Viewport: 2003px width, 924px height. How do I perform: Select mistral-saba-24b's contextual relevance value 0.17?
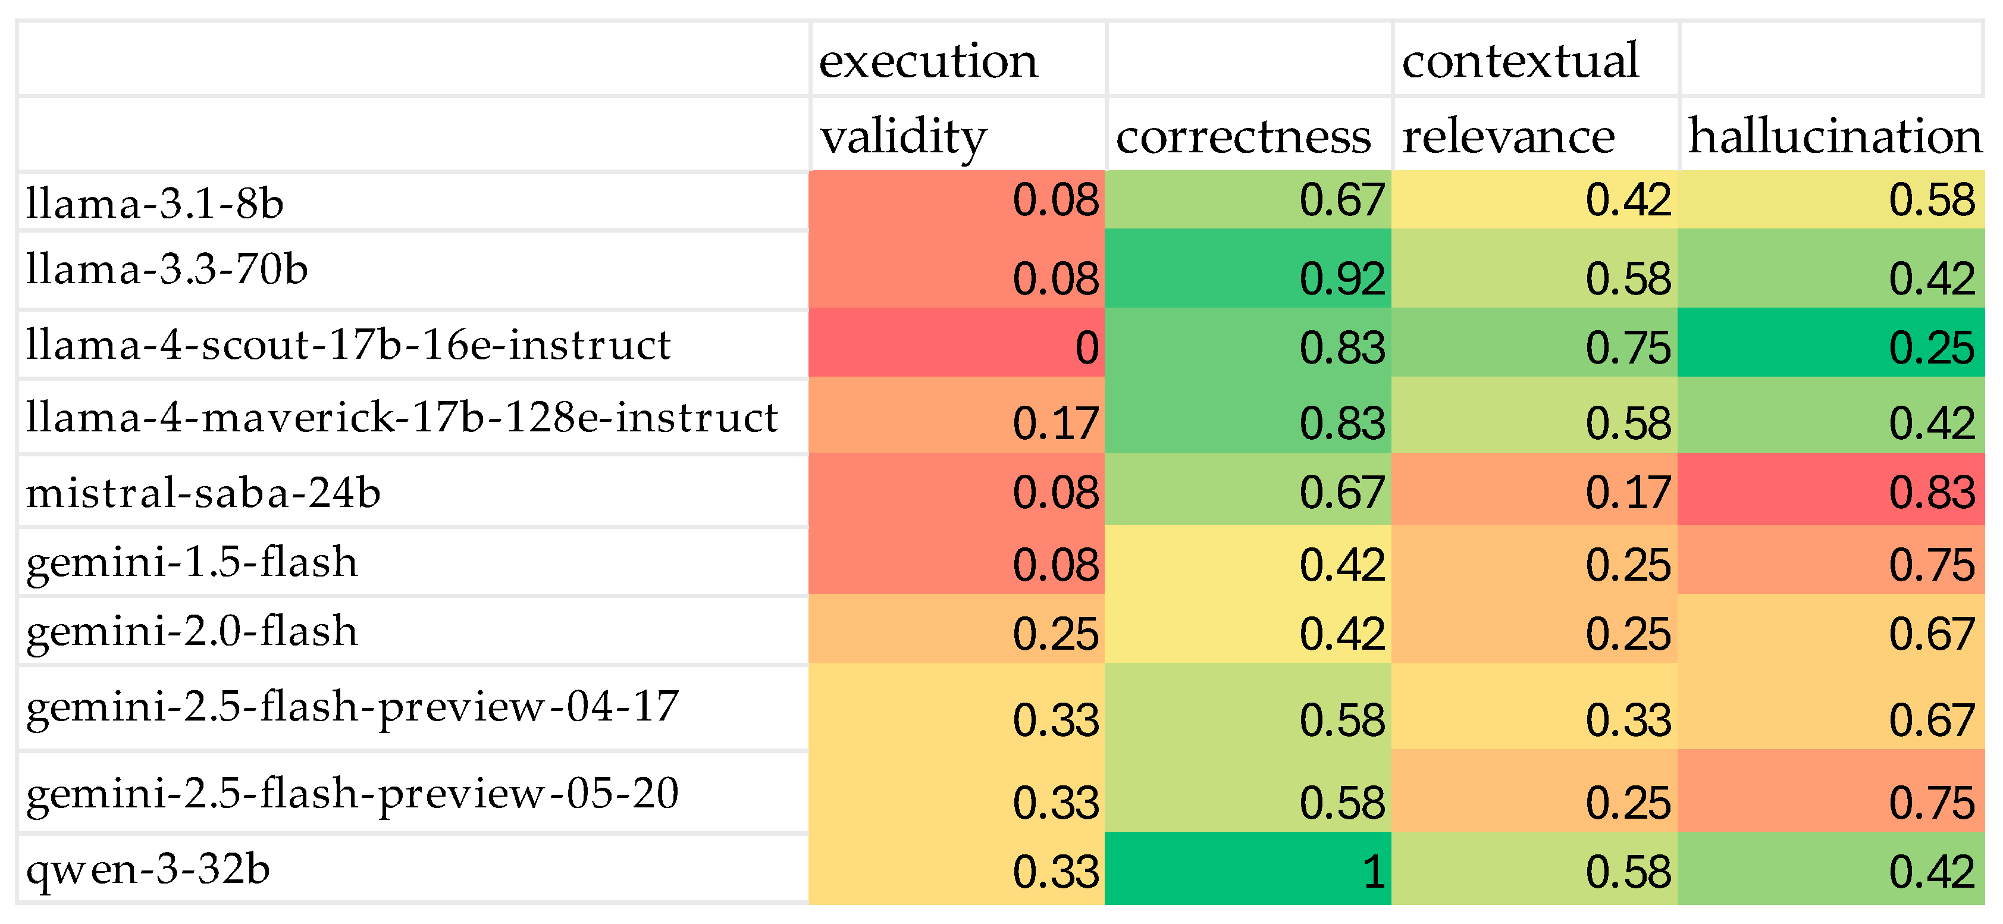[x=1534, y=491]
